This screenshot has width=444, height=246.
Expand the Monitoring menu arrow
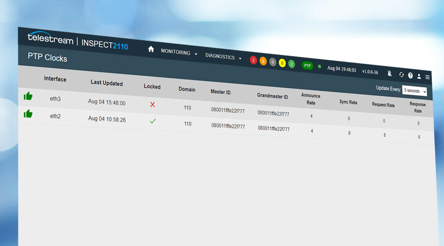(x=196, y=54)
